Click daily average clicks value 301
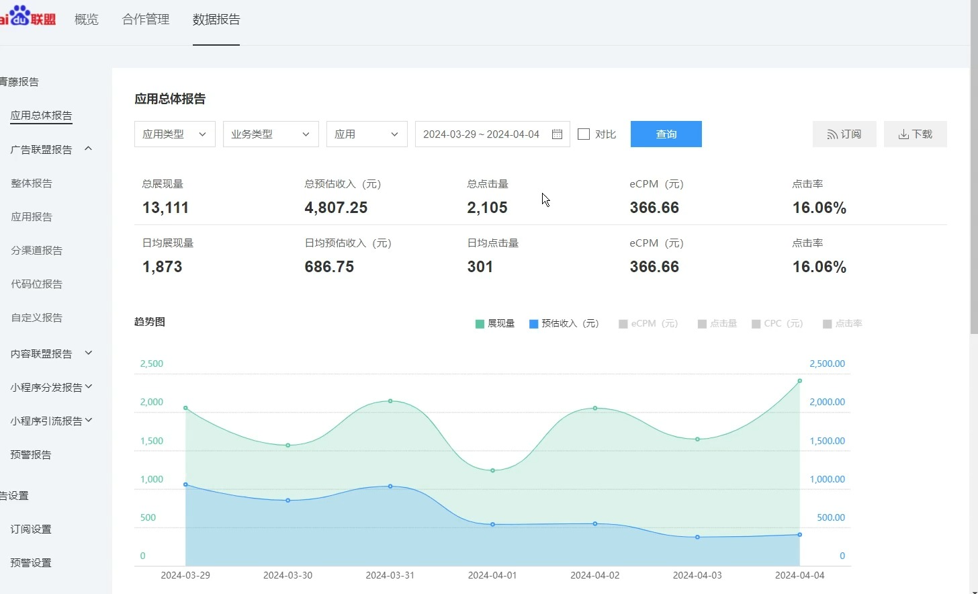Screen dimensions: 978x594 click(480, 267)
